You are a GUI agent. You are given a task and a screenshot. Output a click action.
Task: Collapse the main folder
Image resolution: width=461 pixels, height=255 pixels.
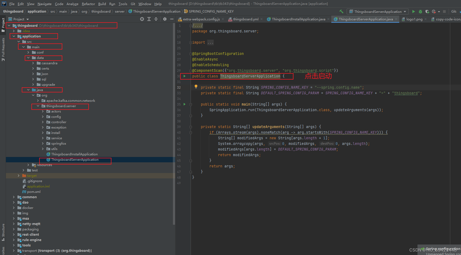[x=23, y=47]
